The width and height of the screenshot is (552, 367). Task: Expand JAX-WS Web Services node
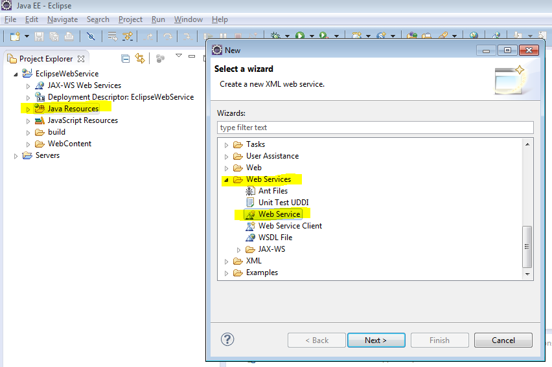[x=28, y=86]
